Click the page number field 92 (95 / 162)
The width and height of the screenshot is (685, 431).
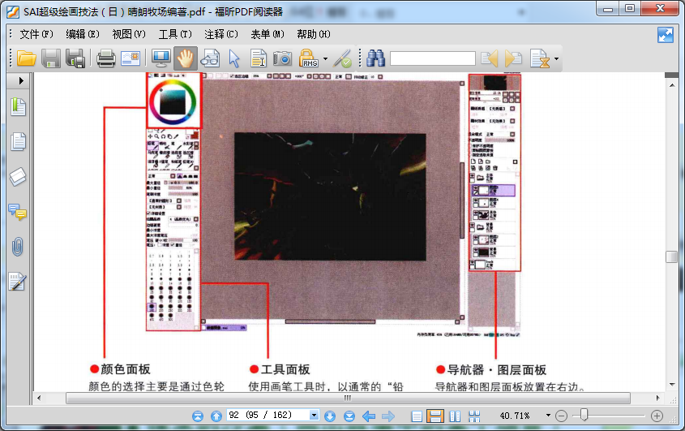tap(268, 416)
